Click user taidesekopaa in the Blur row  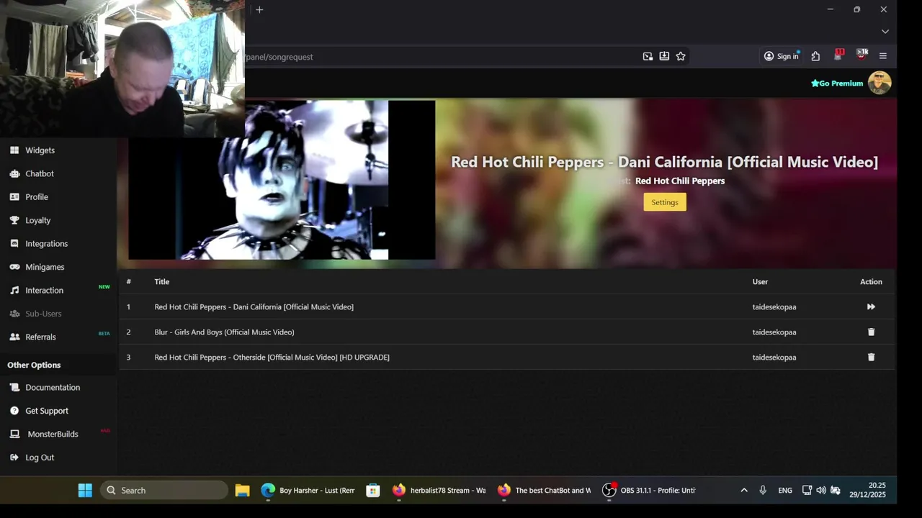(x=774, y=332)
